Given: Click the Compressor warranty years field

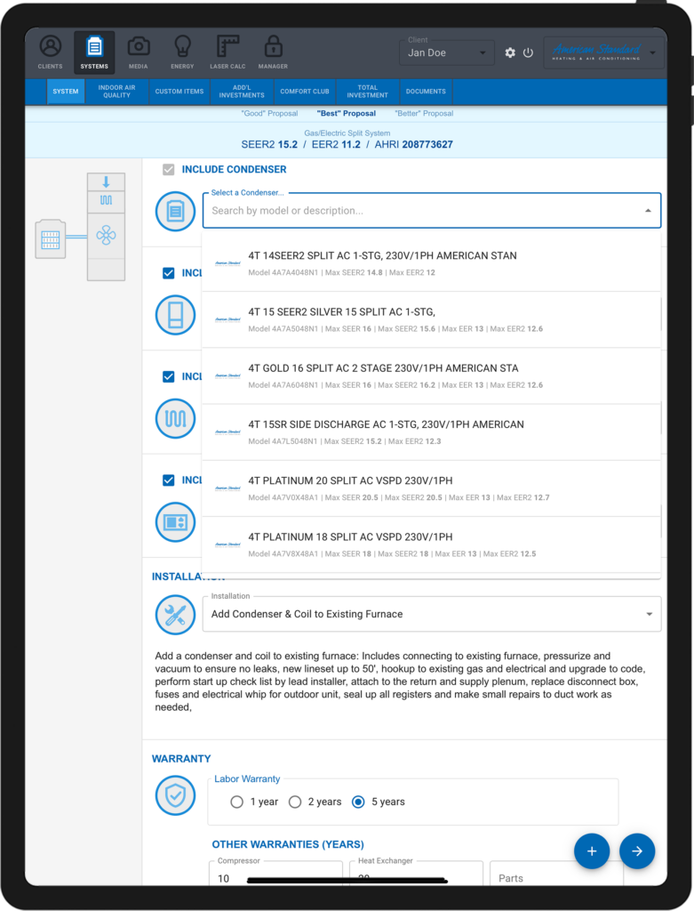Looking at the screenshot, I should pos(275,874).
